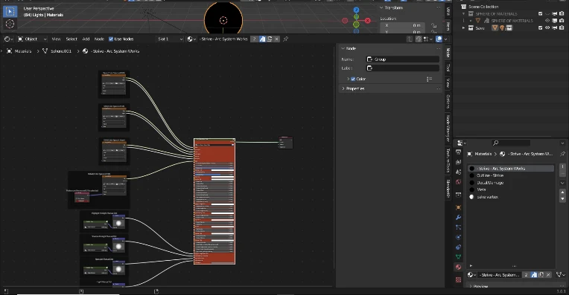Switch to the Node sidebar tab

[448, 53]
